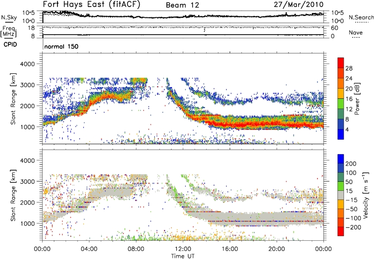Click the '3000' tick in the velocity panel
374x259 pixels.
click(28, 181)
